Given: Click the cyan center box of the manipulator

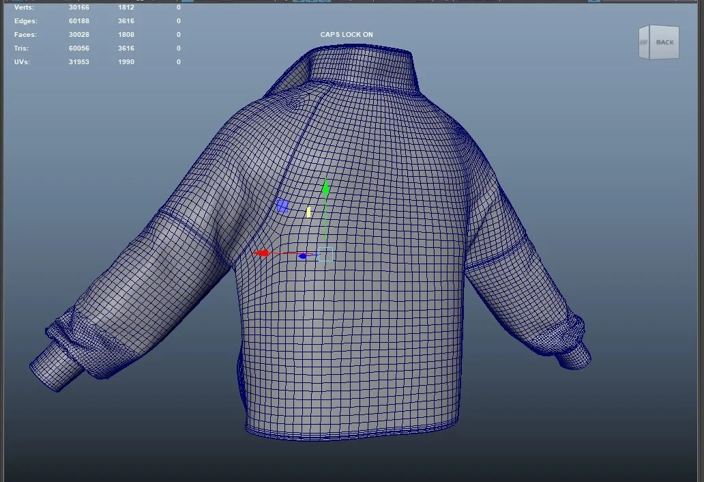Looking at the screenshot, I should (325, 254).
